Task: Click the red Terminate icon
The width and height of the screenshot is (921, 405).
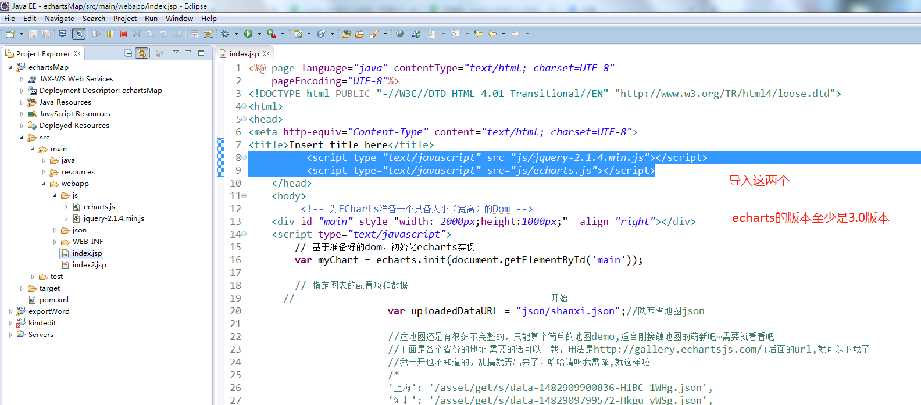Action: [123, 34]
